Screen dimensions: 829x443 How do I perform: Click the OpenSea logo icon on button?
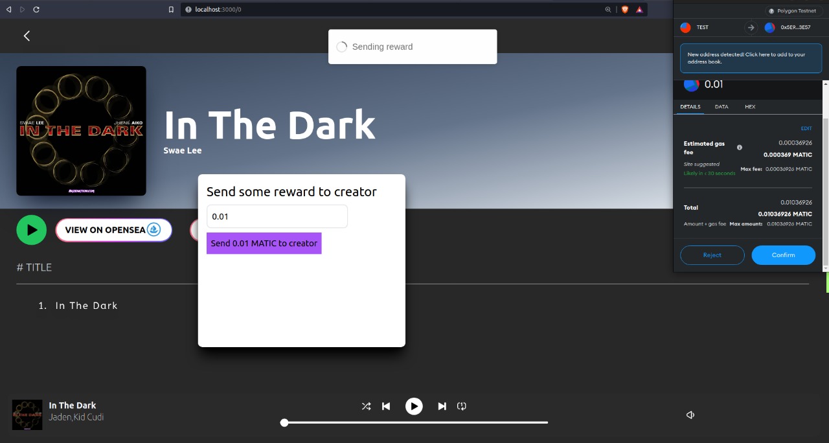click(x=153, y=230)
